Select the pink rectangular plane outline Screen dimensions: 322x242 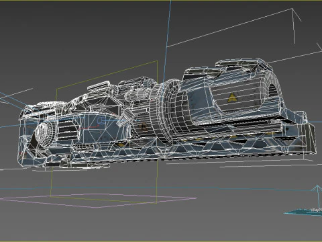[x=99, y=200]
